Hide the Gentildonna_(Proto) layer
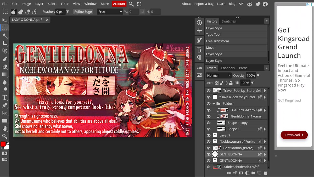This screenshot has width=314, height=177. 209,148
